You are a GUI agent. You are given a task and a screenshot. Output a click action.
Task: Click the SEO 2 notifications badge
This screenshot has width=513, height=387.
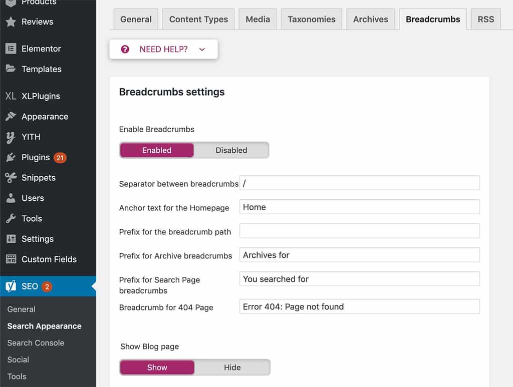[x=47, y=287]
